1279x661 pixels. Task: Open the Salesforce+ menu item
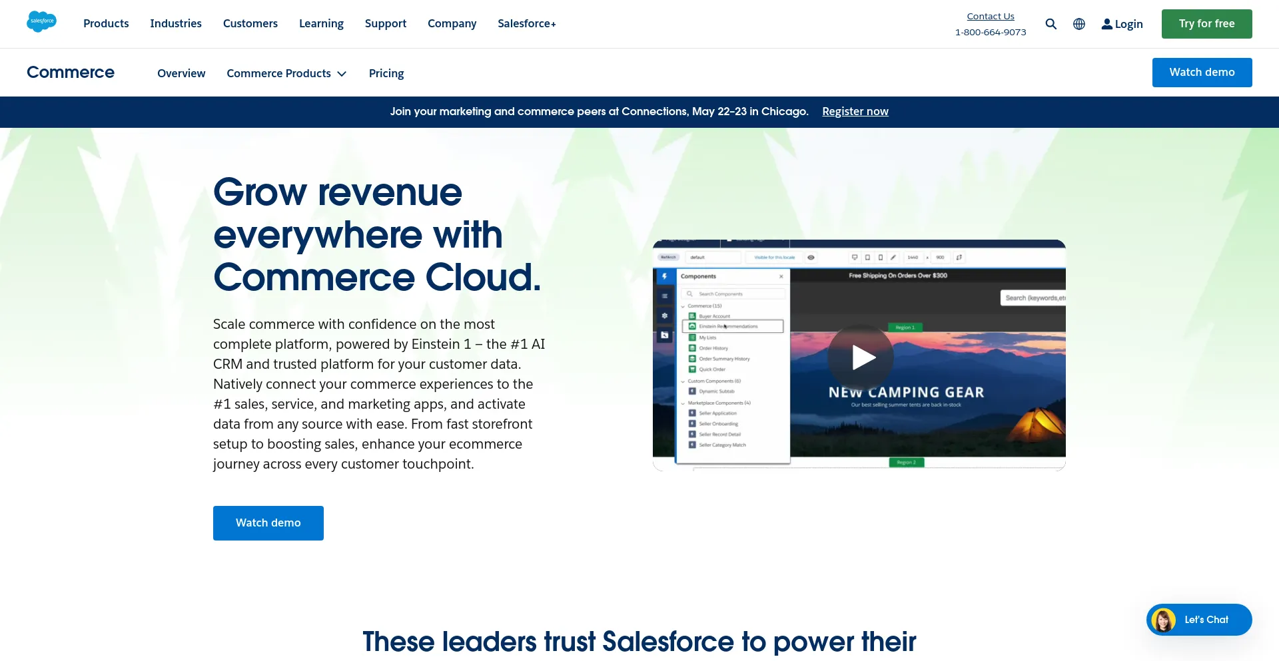(527, 23)
